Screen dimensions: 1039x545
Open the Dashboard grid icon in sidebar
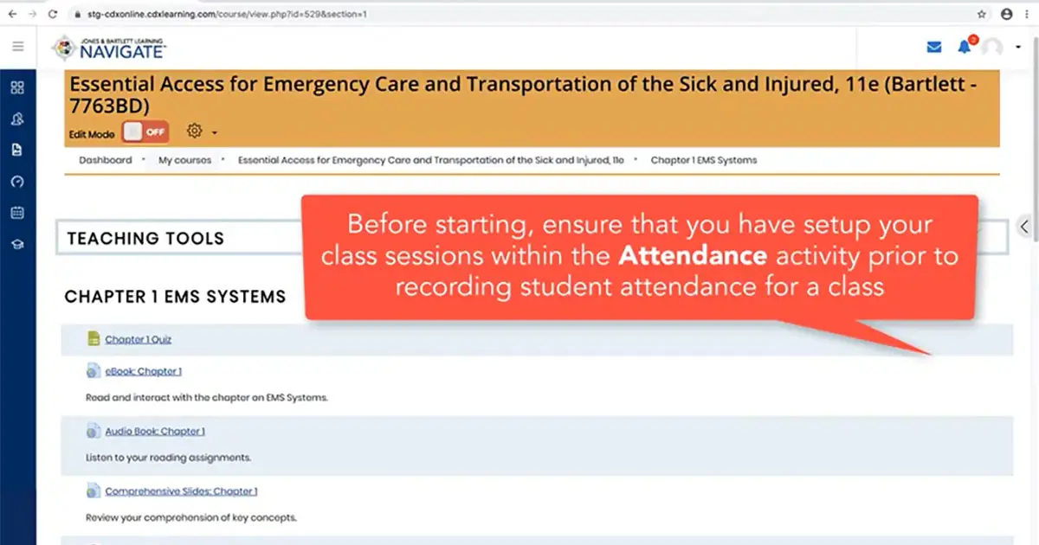[18, 87]
